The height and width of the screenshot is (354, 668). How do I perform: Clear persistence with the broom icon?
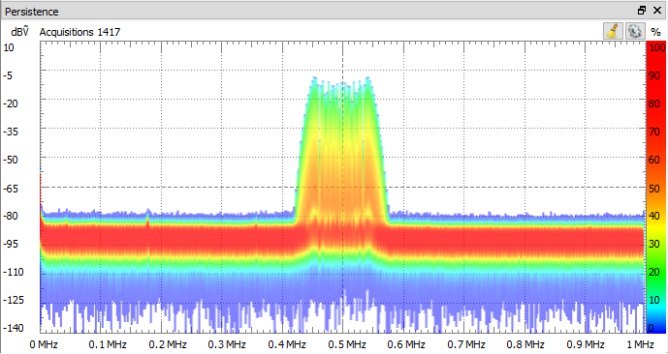pyautogui.click(x=613, y=31)
